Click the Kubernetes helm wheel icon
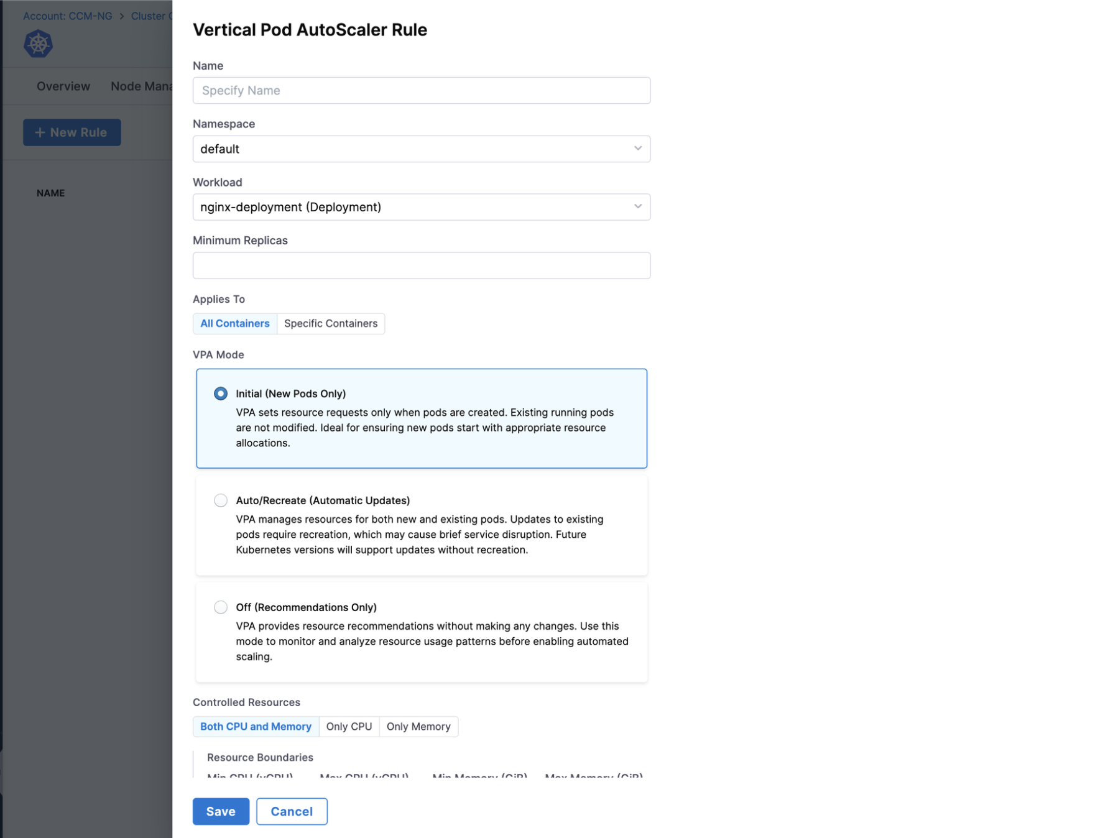The height and width of the screenshot is (838, 1108). (x=38, y=44)
